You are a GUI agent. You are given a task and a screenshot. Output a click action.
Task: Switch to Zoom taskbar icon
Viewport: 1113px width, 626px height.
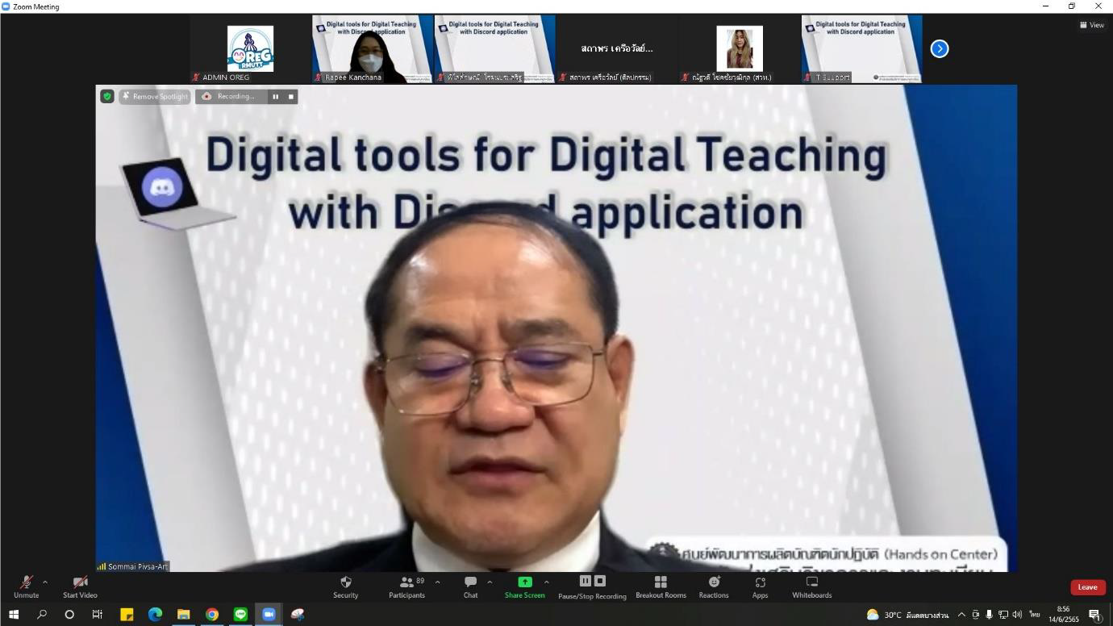tap(269, 615)
